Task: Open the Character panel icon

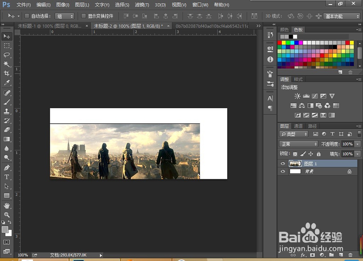Action: click(270, 98)
